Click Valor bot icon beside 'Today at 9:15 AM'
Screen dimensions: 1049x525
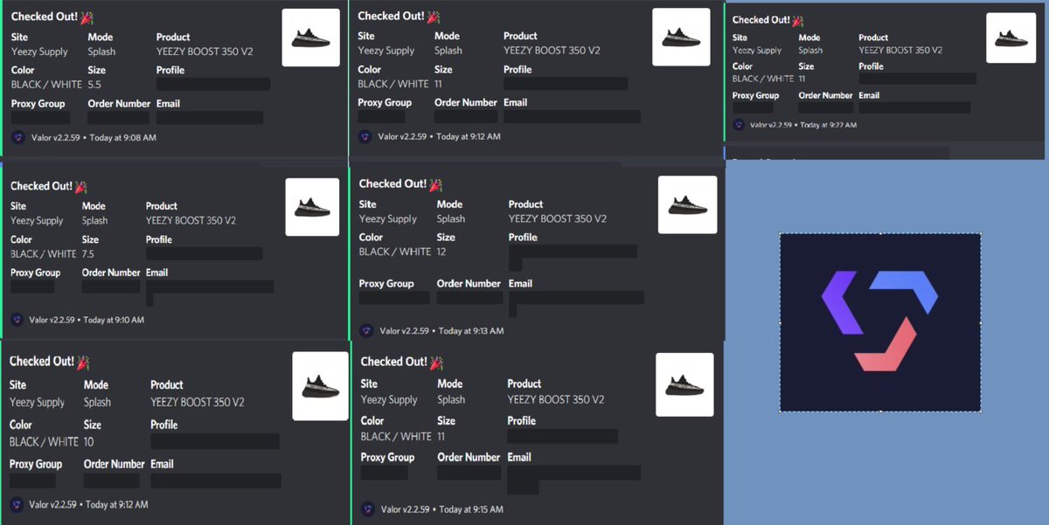[x=368, y=509]
